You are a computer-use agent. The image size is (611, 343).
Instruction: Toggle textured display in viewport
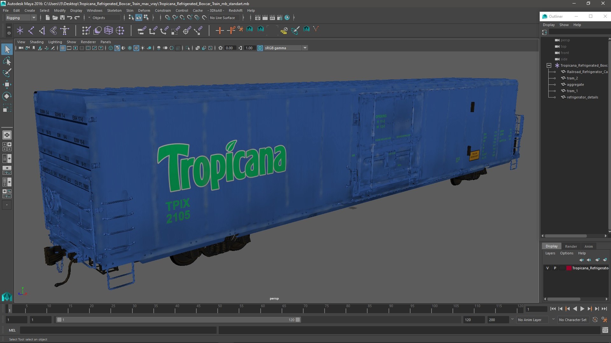point(136,48)
